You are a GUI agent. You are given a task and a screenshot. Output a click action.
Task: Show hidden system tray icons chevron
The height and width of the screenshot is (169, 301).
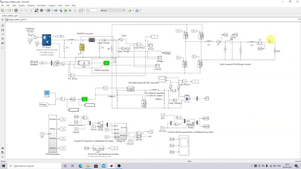pyautogui.click(x=252, y=166)
